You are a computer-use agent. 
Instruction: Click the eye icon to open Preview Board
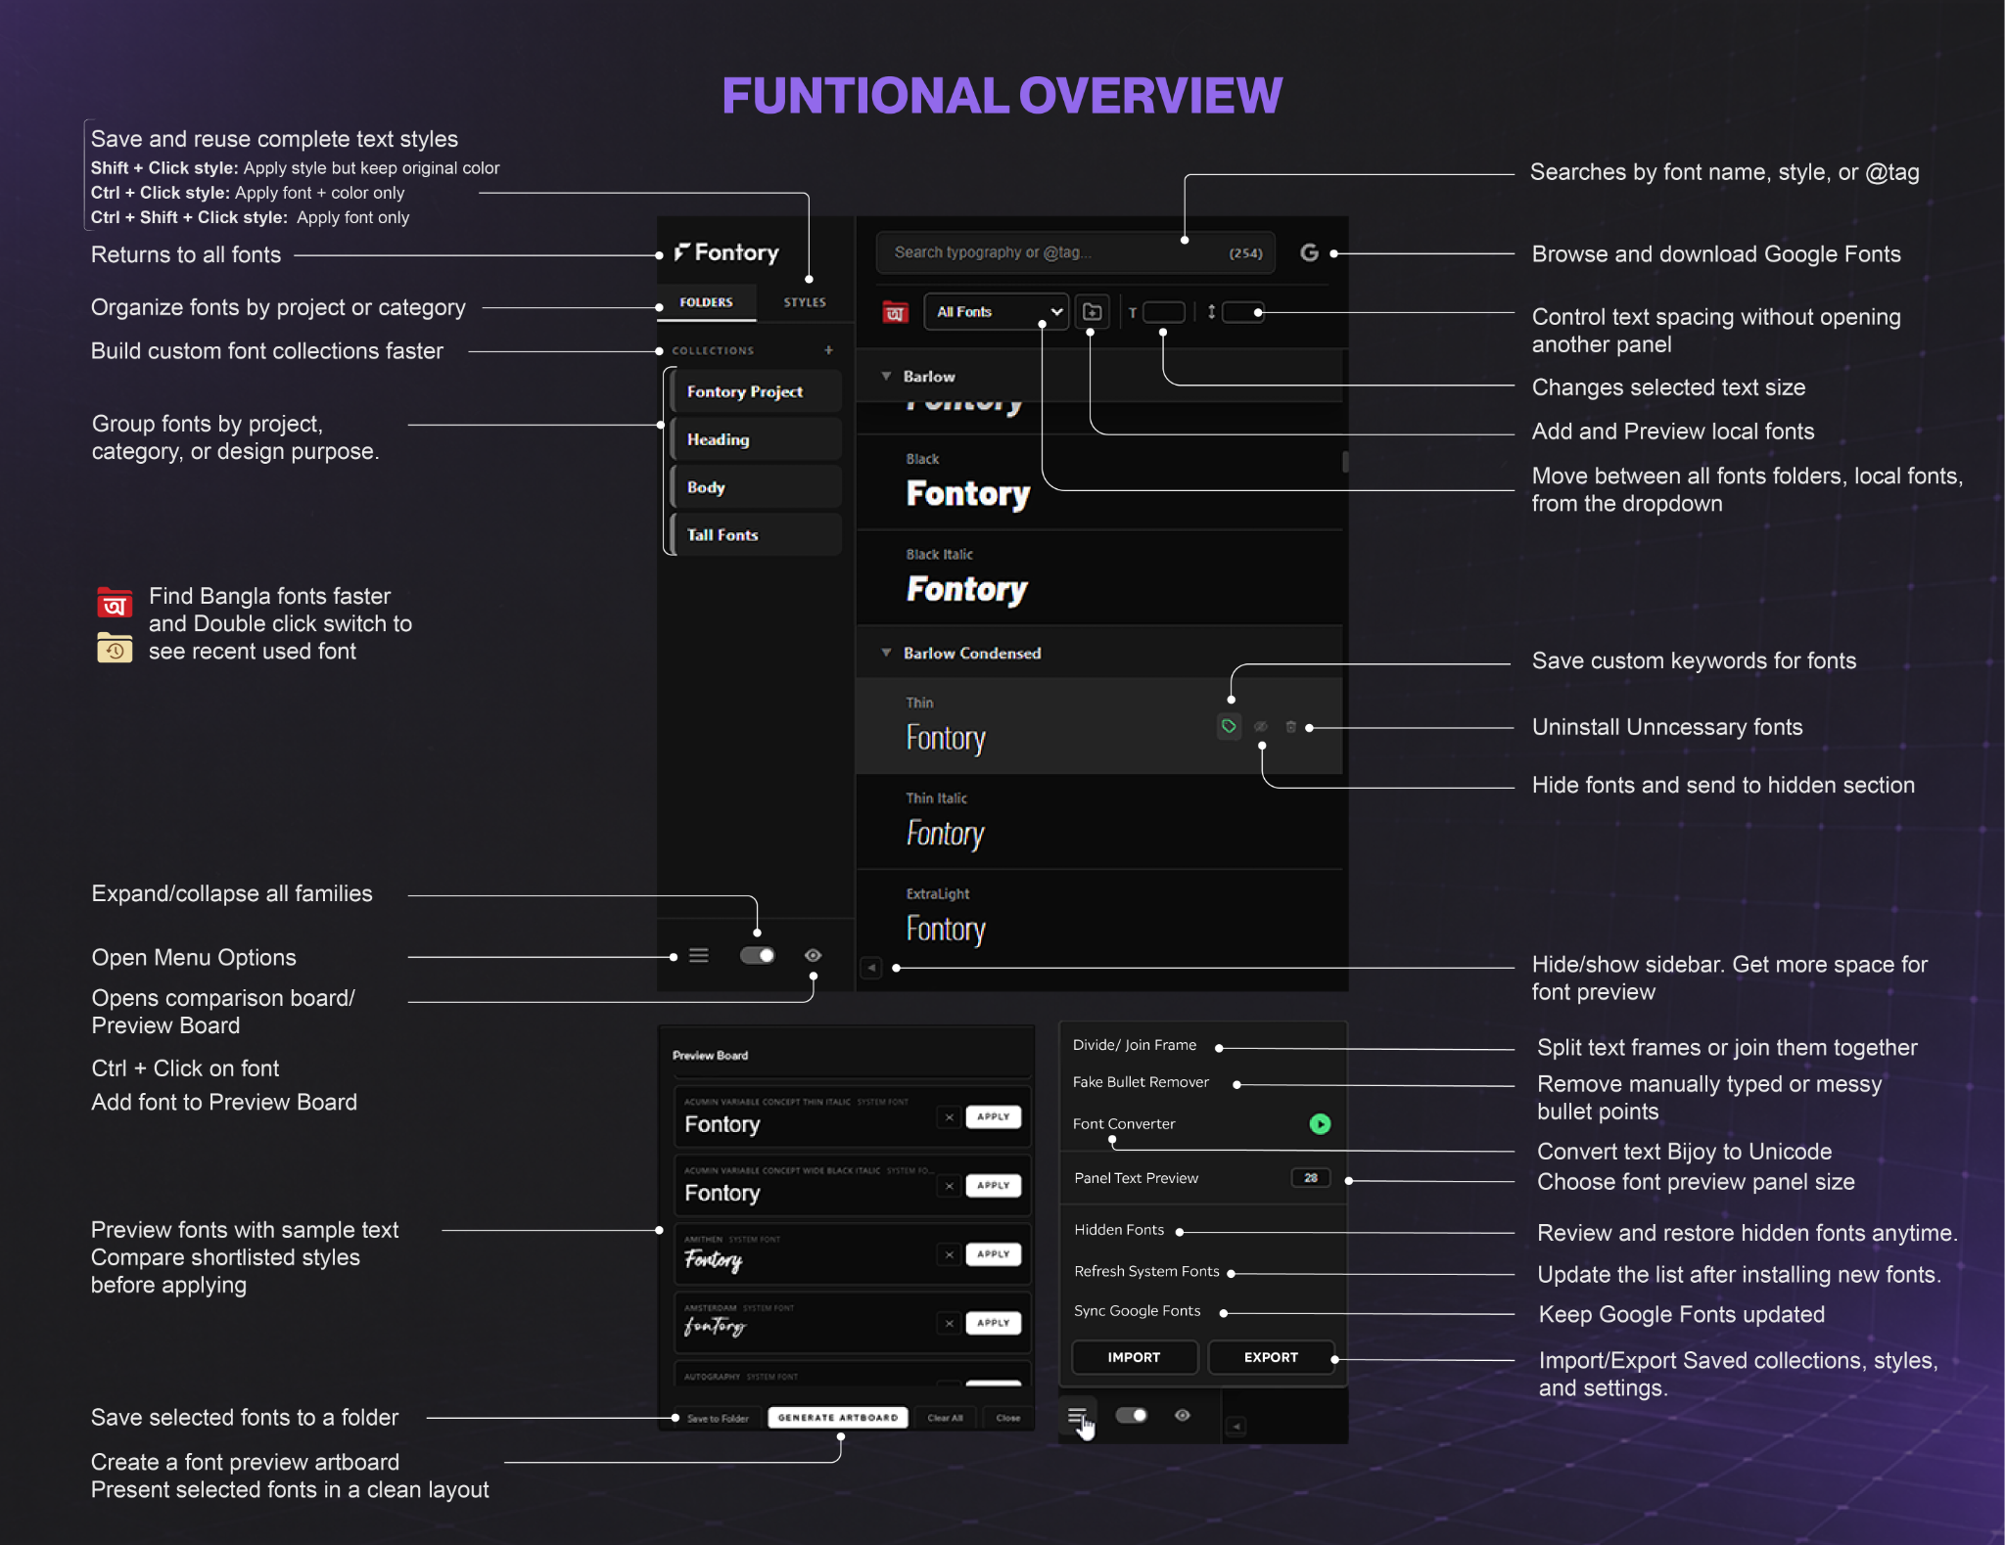(x=813, y=955)
